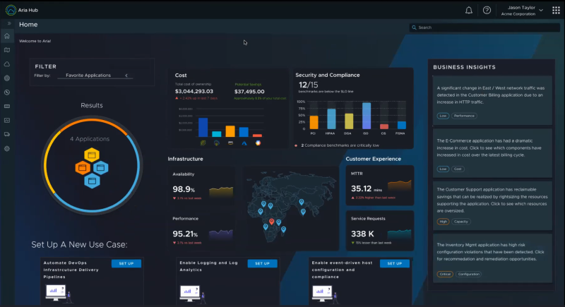Click the High severity tag
The height and width of the screenshot is (307, 565).
(x=444, y=222)
